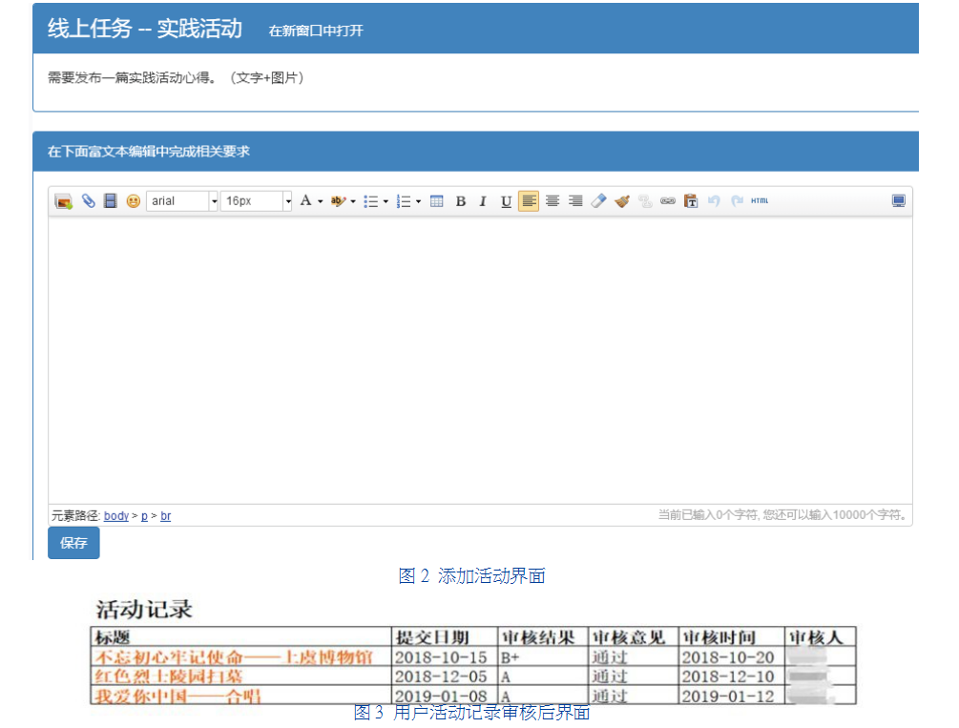
Task: Click the p element path link
Action: click(x=144, y=516)
